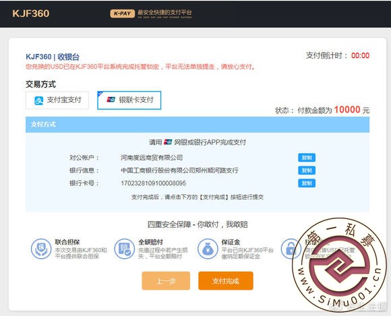Copy the 银行卡号 card number
The image size is (391, 316).
coord(307,183)
